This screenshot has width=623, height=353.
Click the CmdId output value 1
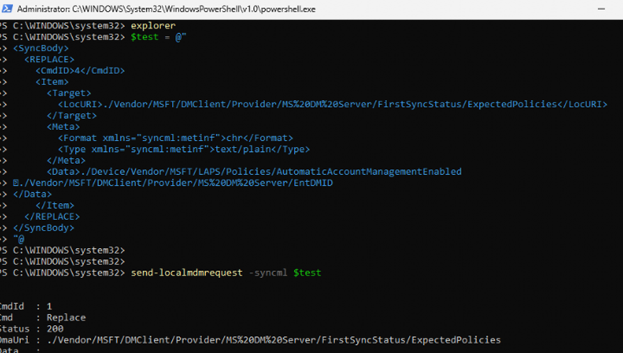point(49,306)
